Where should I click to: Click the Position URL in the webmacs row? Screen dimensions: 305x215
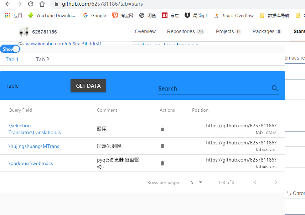241,163
